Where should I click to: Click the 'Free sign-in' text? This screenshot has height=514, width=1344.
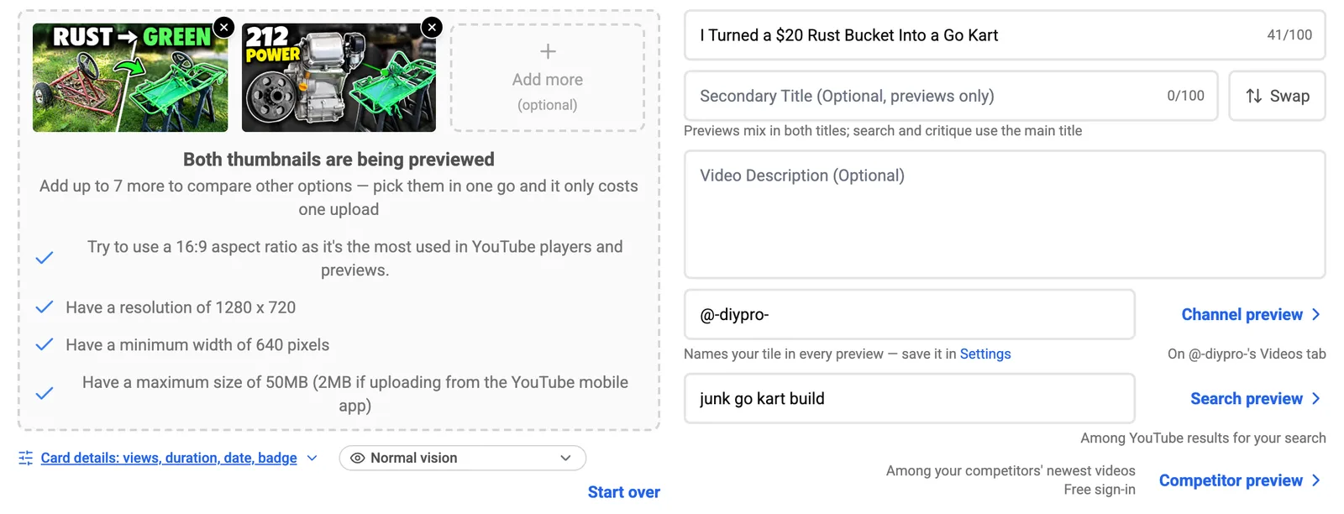coord(1100,490)
